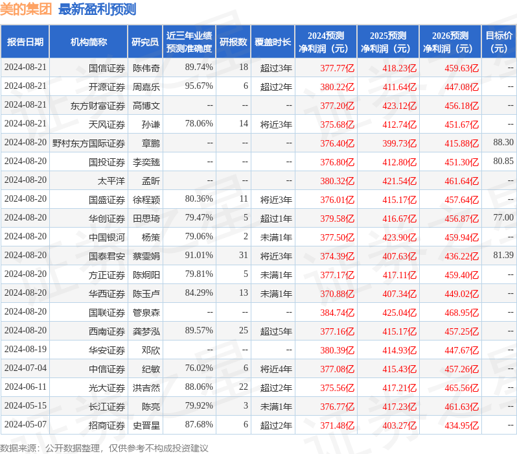Select institution 国投证券
This screenshot has width=517, height=454.
(x=107, y=162)
